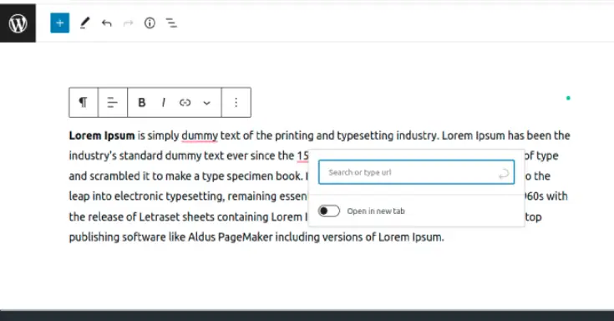Click the bold Lorem Ipsum text

coord(102,135)
